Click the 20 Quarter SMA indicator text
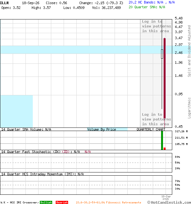The image size is (191, 204). coord(147,7)
